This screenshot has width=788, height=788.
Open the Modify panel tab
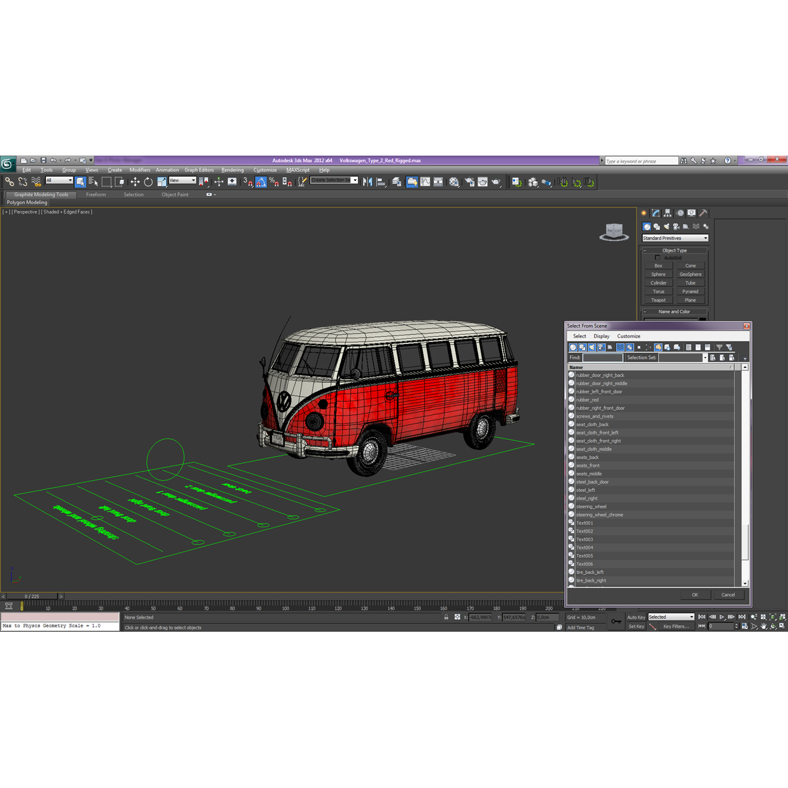[x=655, y=213]
